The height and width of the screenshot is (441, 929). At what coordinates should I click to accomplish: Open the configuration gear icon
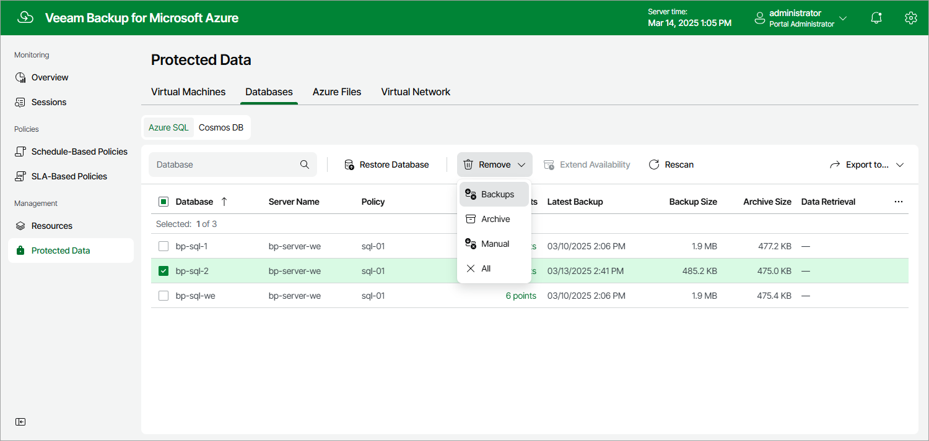(910, 18)
